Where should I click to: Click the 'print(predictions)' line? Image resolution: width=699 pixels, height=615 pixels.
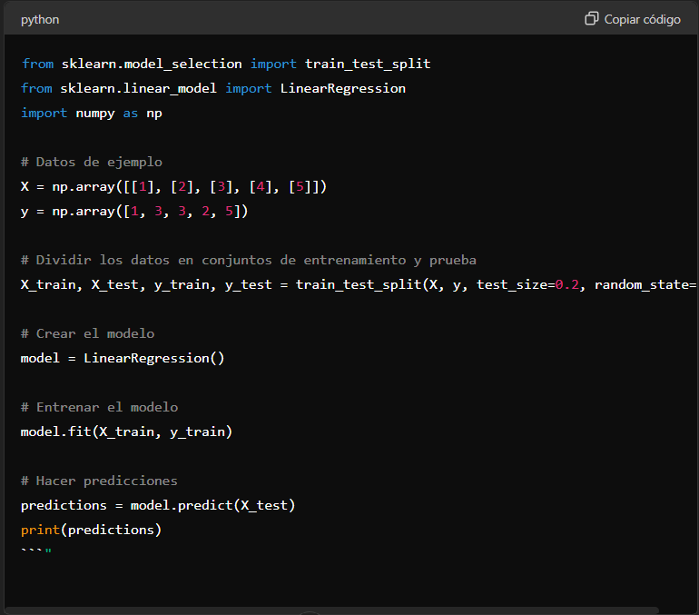coord(91,530)
